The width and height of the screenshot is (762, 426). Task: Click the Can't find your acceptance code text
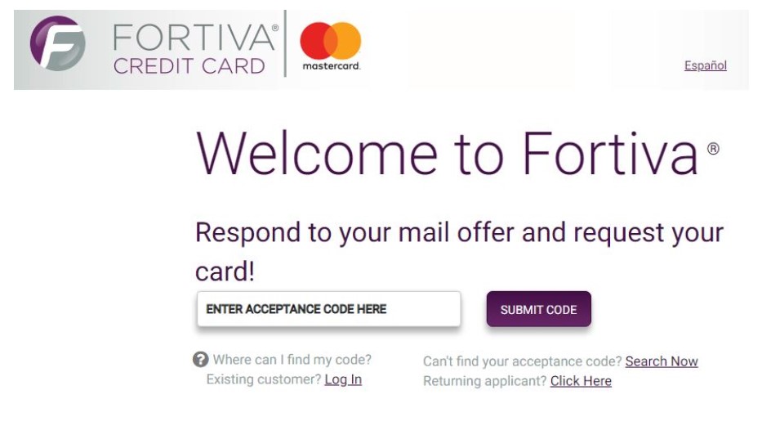click(x=523, y=361)
